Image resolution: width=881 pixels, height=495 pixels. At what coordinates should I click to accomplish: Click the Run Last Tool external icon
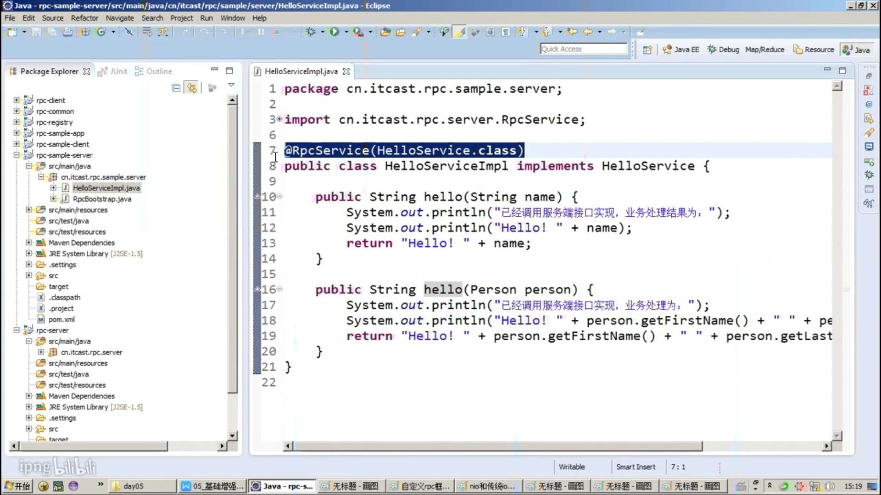click(x=358, y=32)
